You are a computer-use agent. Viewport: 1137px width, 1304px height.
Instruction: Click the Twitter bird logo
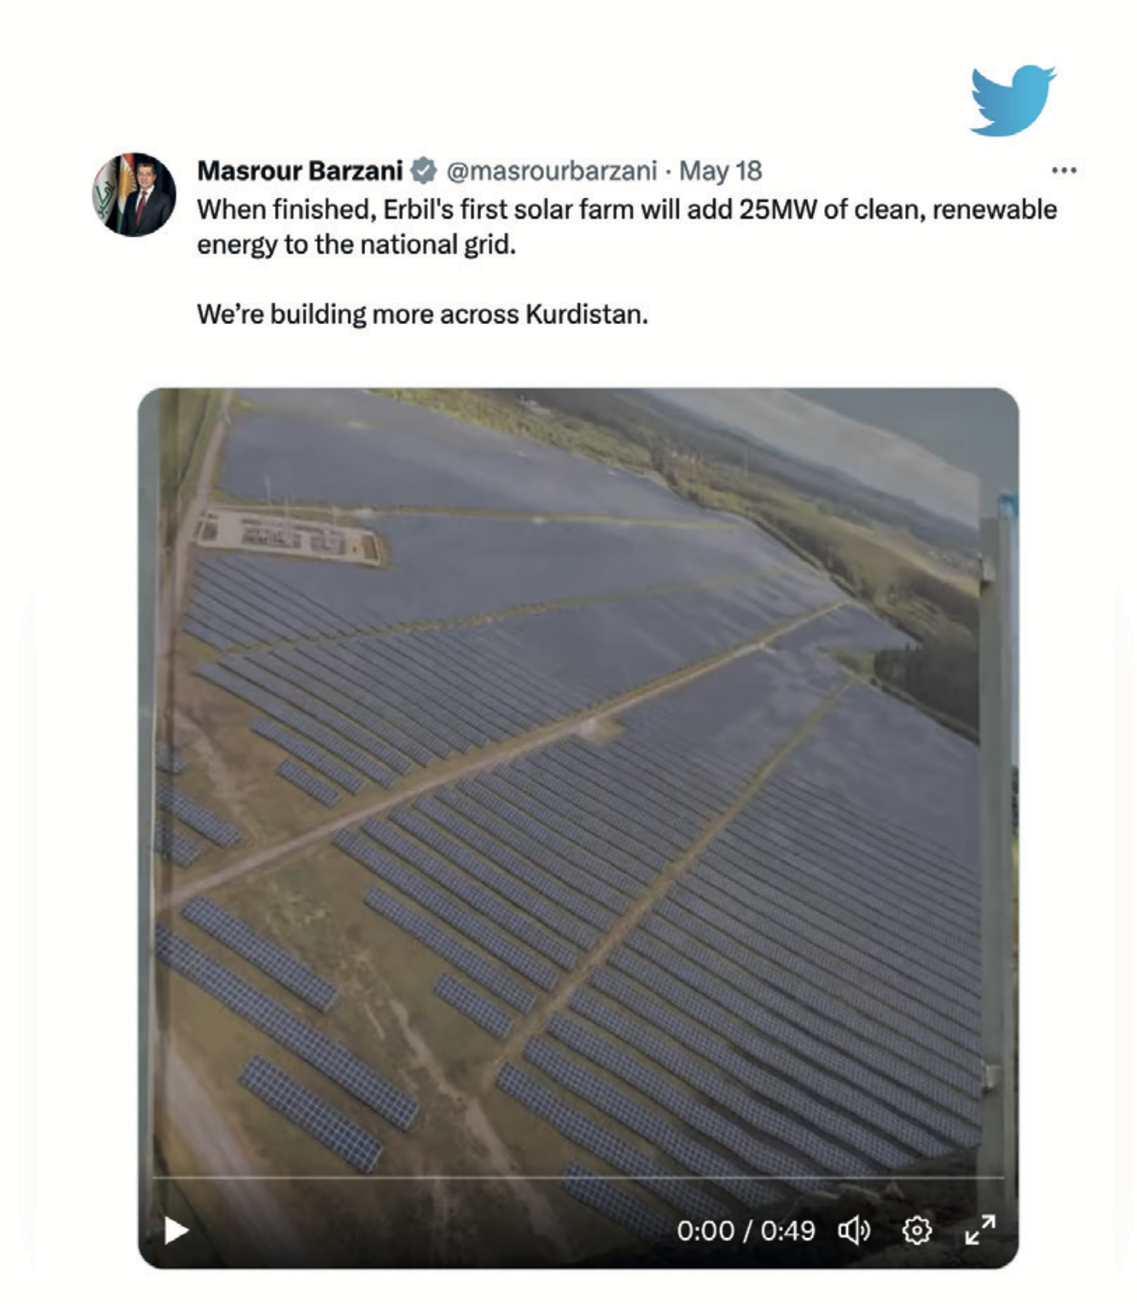pyautogui.click(x=1012, y=100)
